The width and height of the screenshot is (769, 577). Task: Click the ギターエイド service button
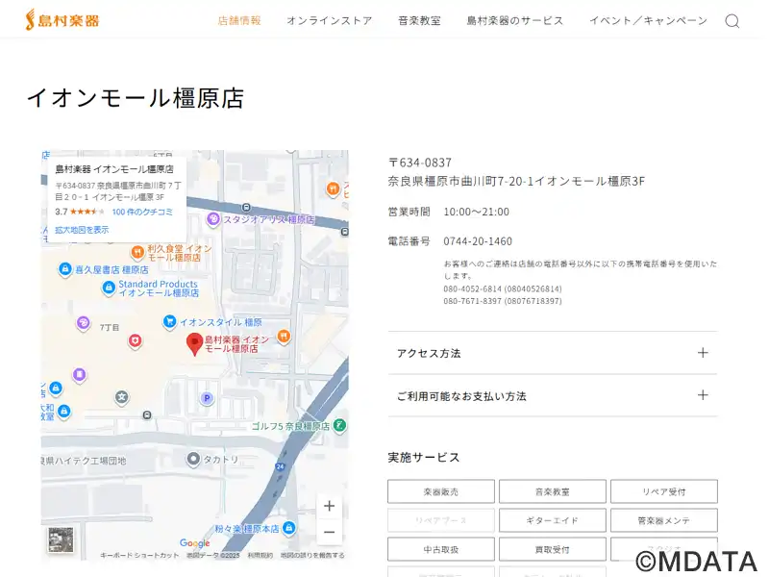click(x=552, y=520)
